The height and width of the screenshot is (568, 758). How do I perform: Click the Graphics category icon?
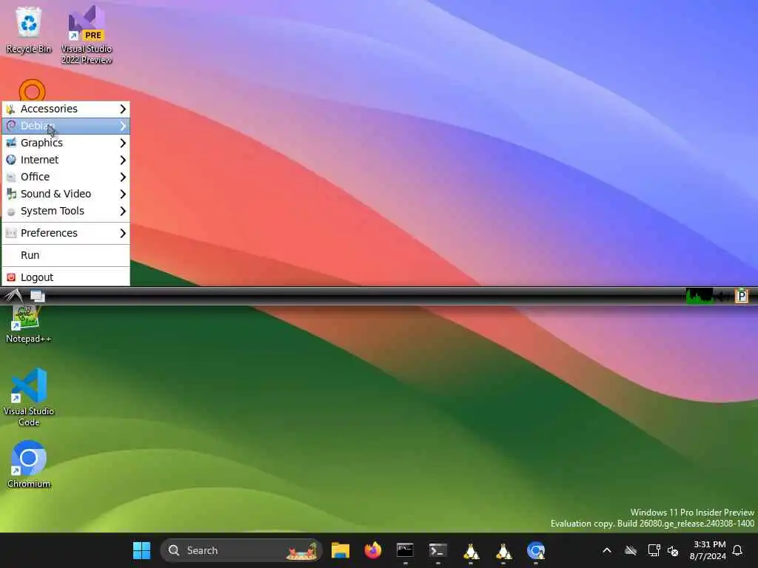click(11, 143)
